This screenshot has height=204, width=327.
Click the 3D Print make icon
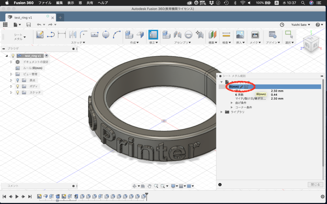(x=255, y=35)
